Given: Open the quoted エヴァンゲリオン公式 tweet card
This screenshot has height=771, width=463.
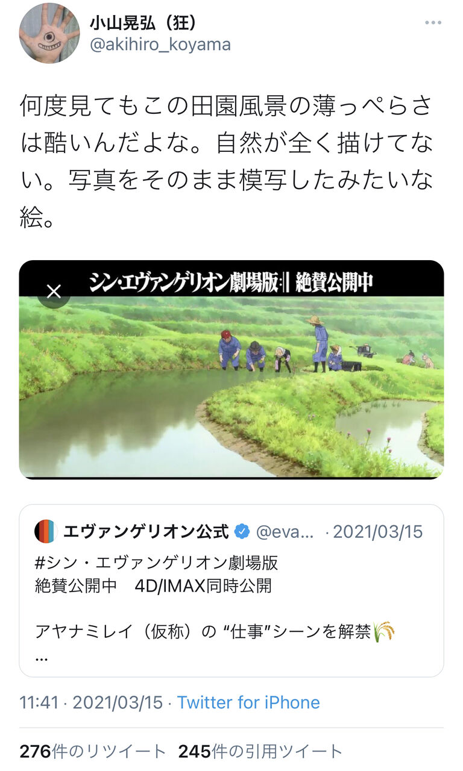Looking at the screenshot, I should click(x=231, y=591).
